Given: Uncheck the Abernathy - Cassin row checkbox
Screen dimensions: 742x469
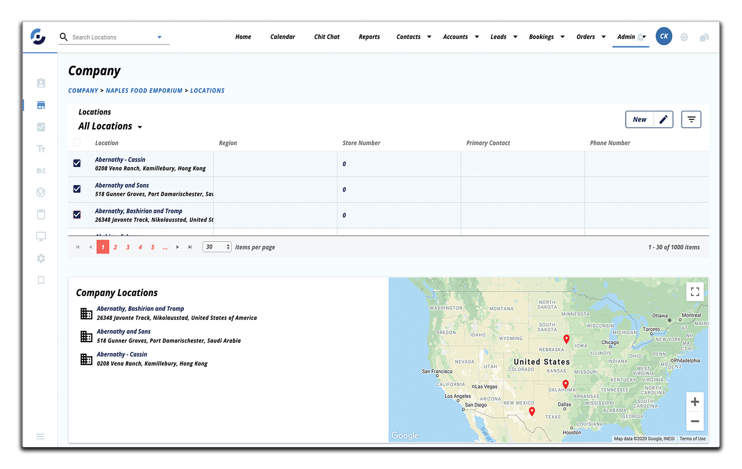Looking at the screenshot, I should coord(77,163).
